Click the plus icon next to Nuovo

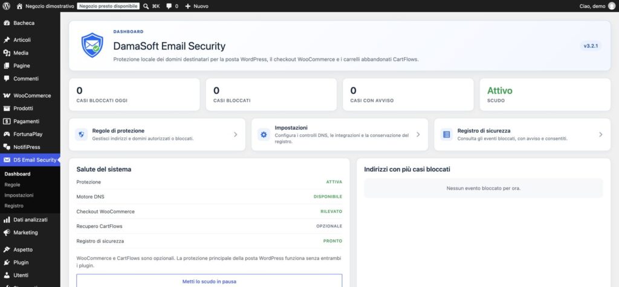pyautogui.click(x=187, y=6)
